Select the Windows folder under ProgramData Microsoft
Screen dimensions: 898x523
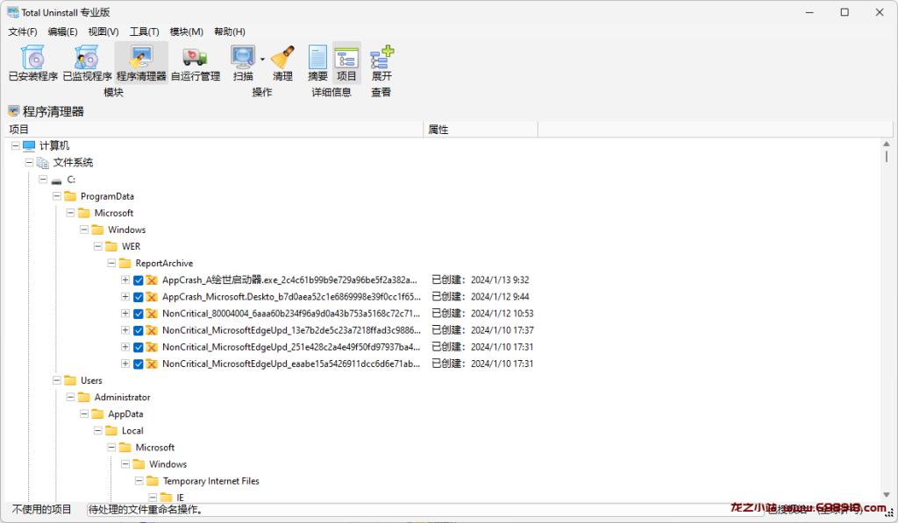point(126,230)
